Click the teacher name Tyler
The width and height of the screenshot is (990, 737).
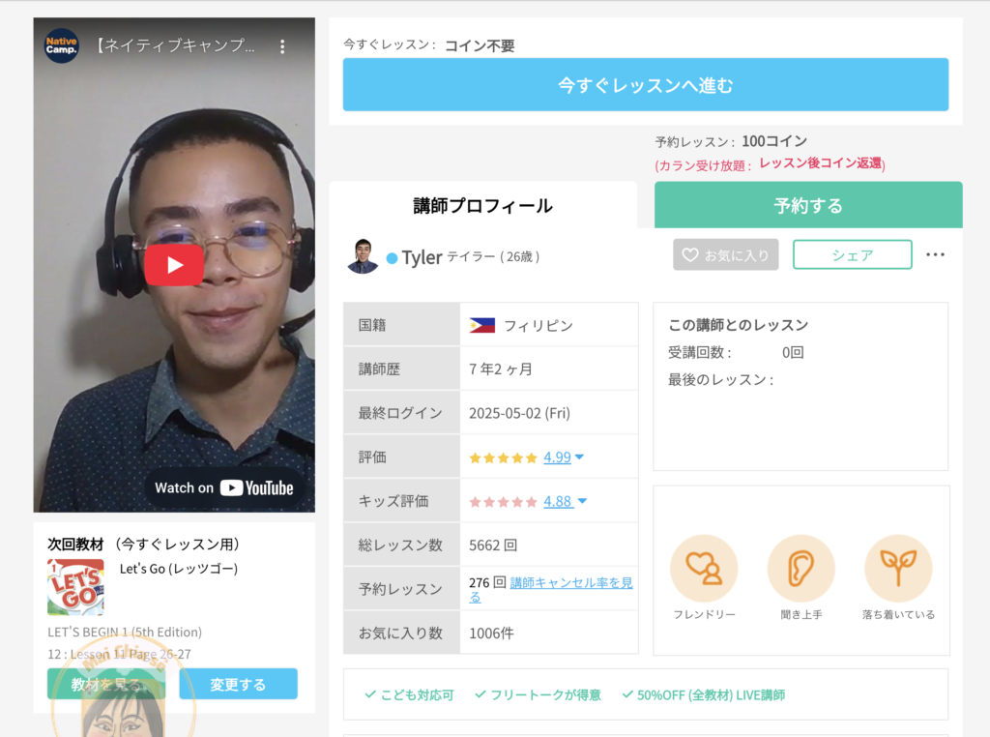click(x=422, y=257)
